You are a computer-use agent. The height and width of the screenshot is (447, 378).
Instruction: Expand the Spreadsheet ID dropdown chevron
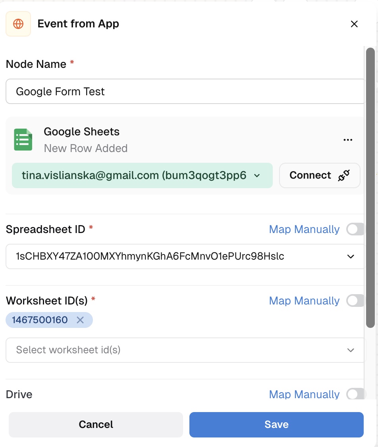[x=351, y=256]
